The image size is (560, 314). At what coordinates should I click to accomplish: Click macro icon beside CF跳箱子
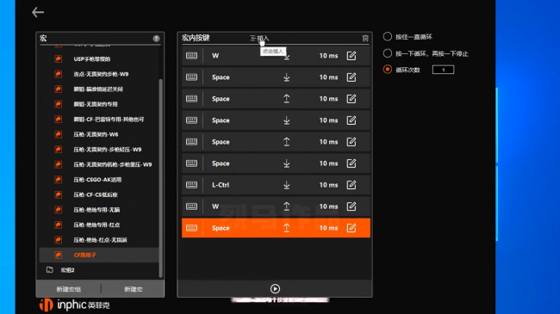coord(59,255)
